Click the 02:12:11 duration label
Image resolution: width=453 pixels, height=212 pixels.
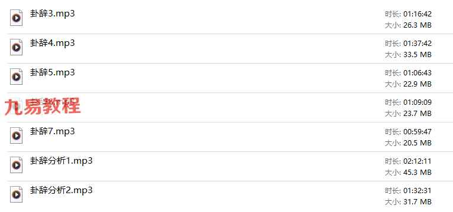(418, 161)
